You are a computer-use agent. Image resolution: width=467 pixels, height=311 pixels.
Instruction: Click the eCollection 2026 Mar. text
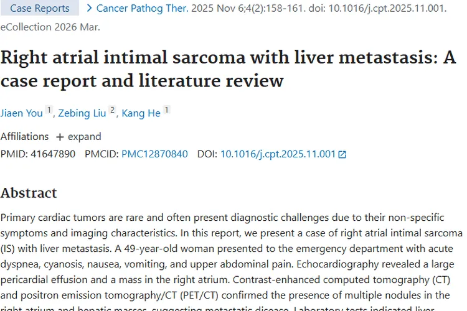[x=50, y=27]
